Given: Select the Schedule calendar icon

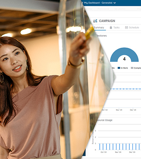Looking at the screenshot, I should click(127, 27).
